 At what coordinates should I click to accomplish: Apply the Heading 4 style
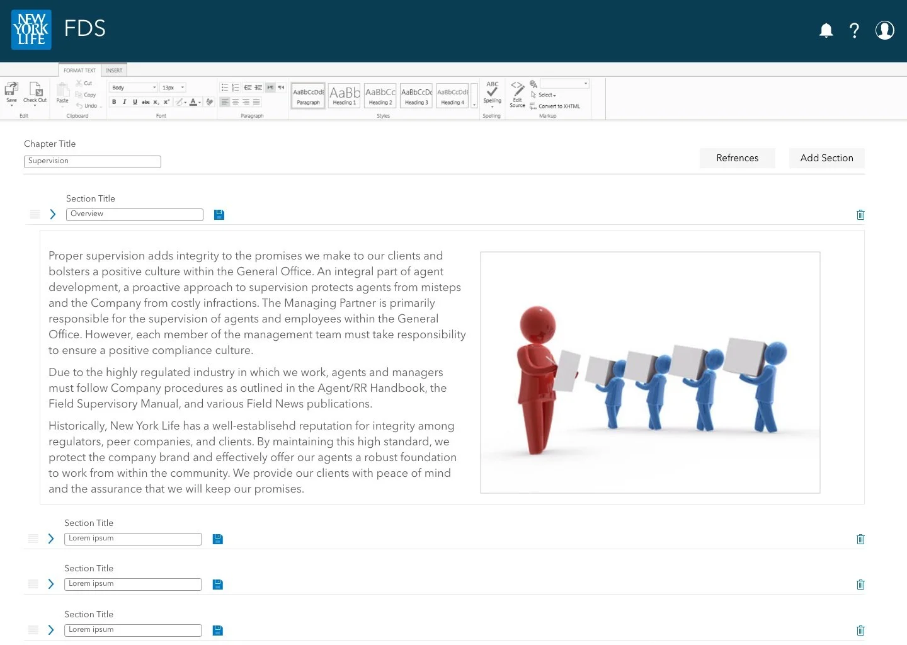pyautogui.click(x=452, y=96)
